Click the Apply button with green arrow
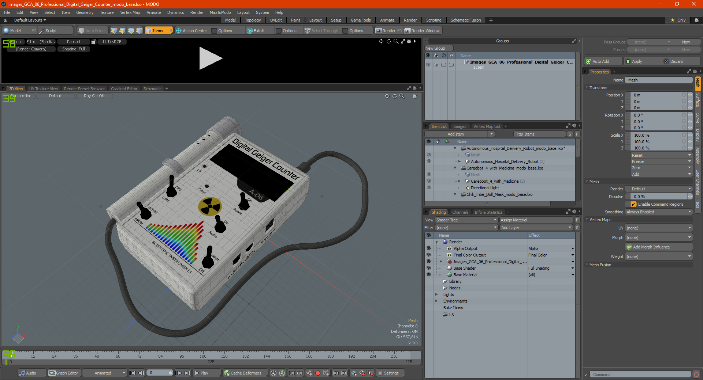 pos(643,61)
